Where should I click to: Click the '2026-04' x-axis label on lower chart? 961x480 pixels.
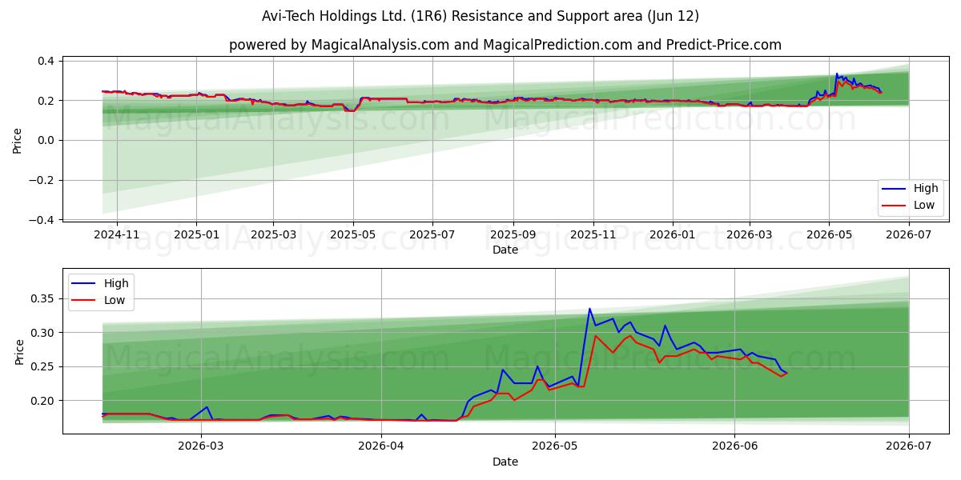pos(381,446)
